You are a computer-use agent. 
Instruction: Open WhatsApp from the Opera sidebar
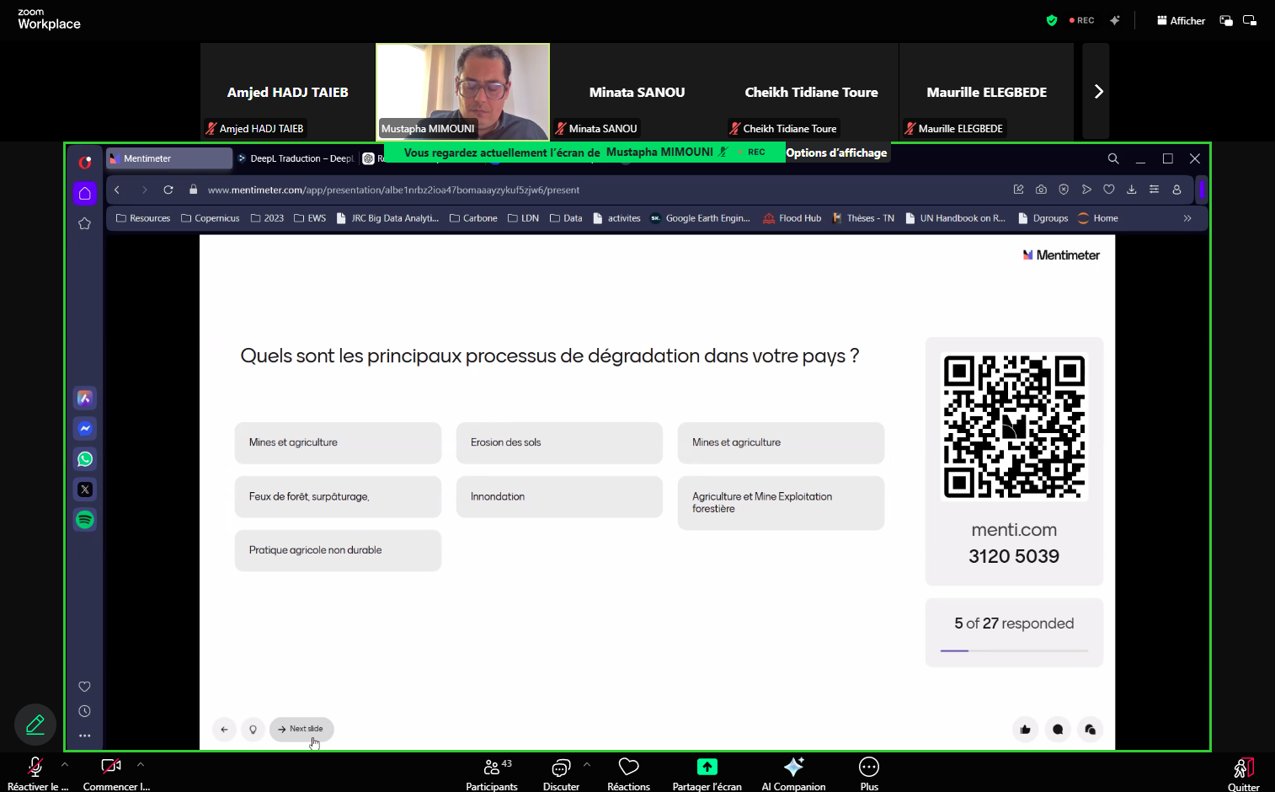point(84,458)
